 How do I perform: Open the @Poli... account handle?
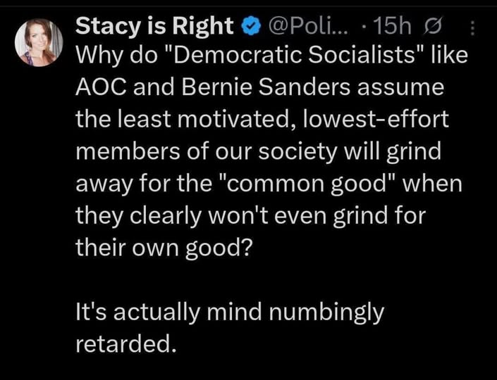tap(302, 26)
